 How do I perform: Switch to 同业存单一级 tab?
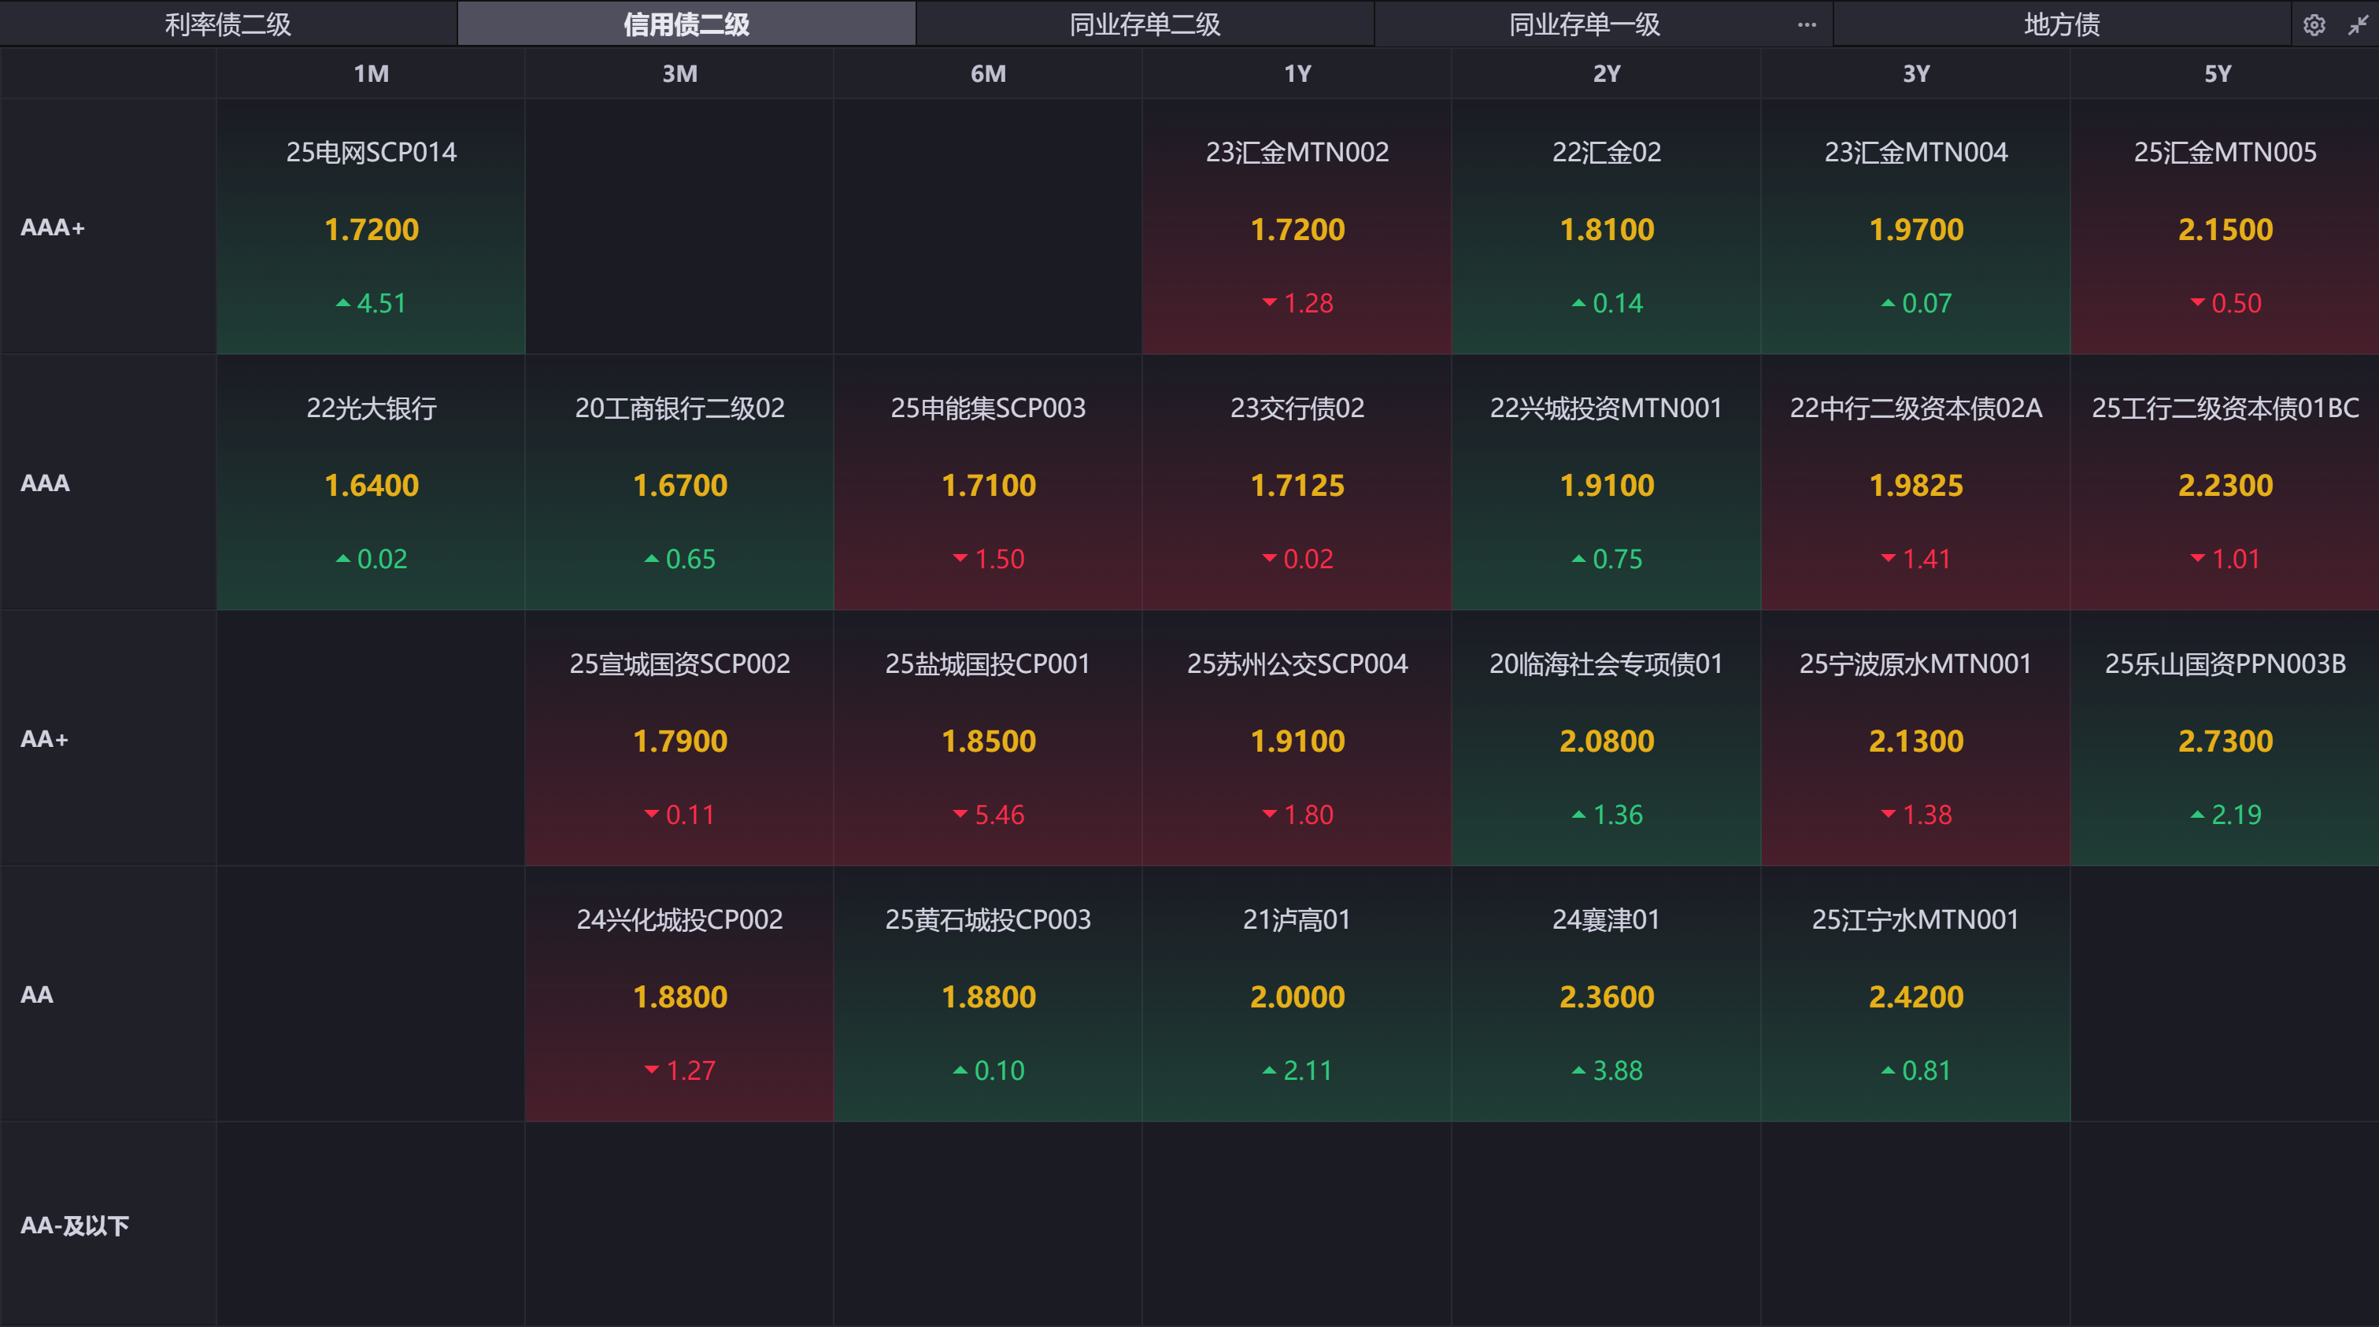pyautogui.click(x=1584, y=25)
